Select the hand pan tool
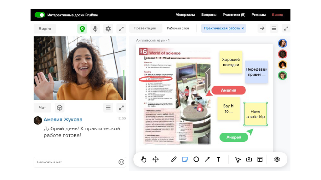 pos(144,159)
